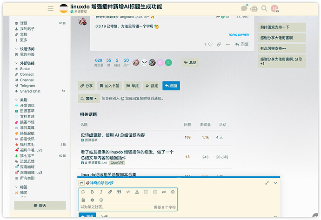
Task: Open the chat bubble icon in the header
Action: [x=244, y=8]
